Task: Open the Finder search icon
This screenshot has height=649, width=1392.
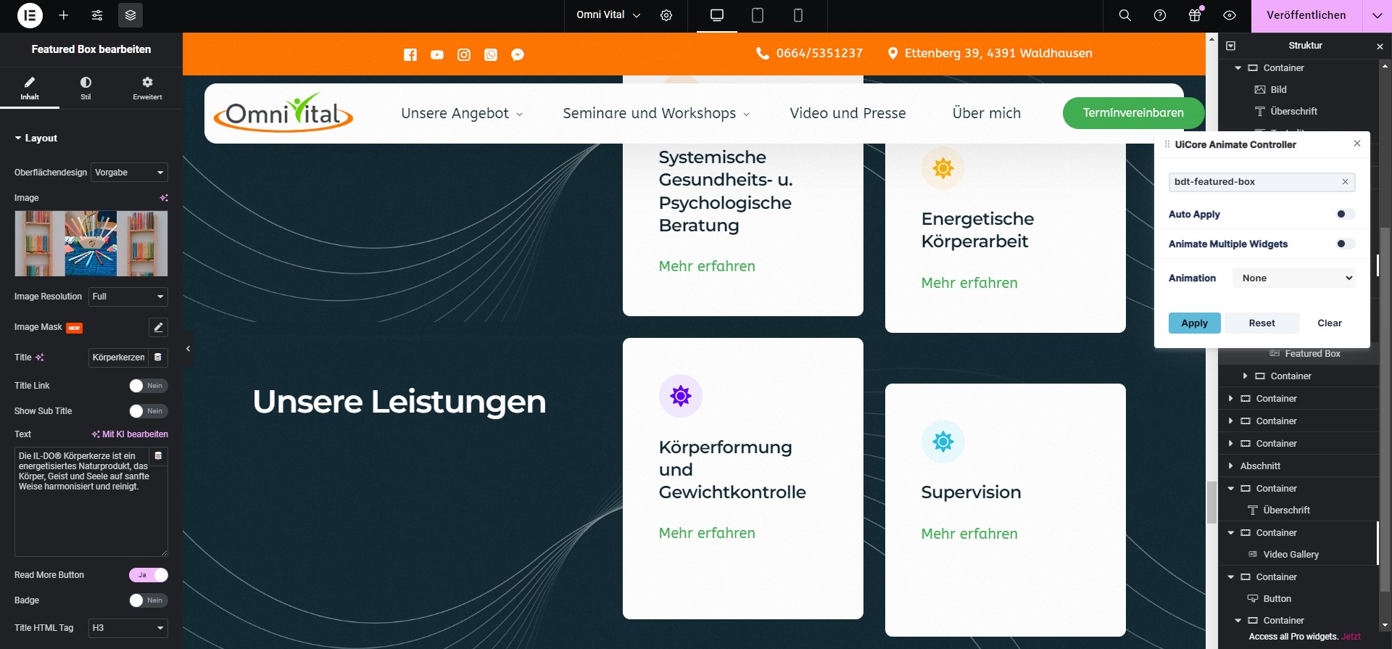Action: click(1125, 15)
